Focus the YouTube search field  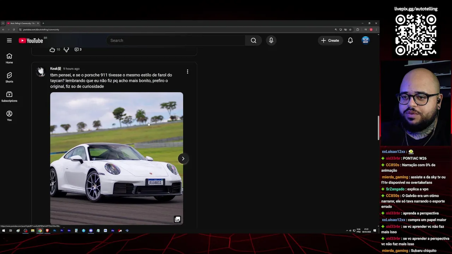tap(176, 41)
